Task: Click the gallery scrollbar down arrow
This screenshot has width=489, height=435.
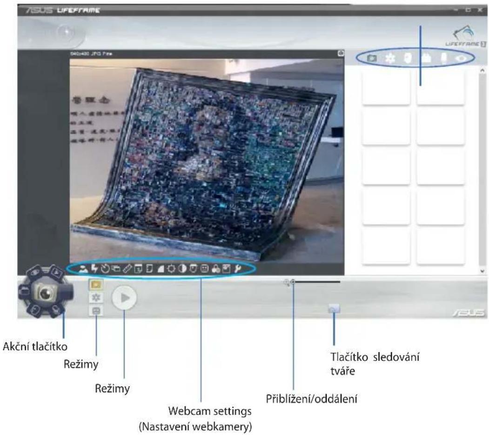Action: 482,271
